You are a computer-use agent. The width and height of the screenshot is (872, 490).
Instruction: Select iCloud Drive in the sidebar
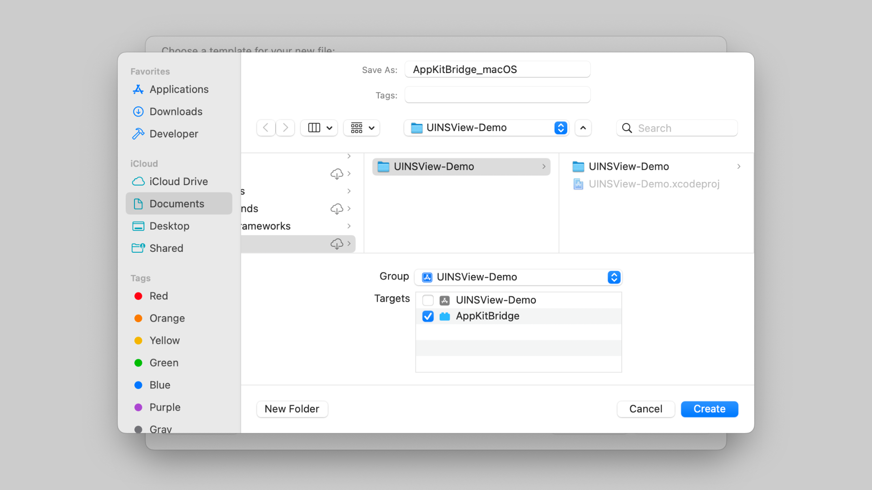point(178,181)
